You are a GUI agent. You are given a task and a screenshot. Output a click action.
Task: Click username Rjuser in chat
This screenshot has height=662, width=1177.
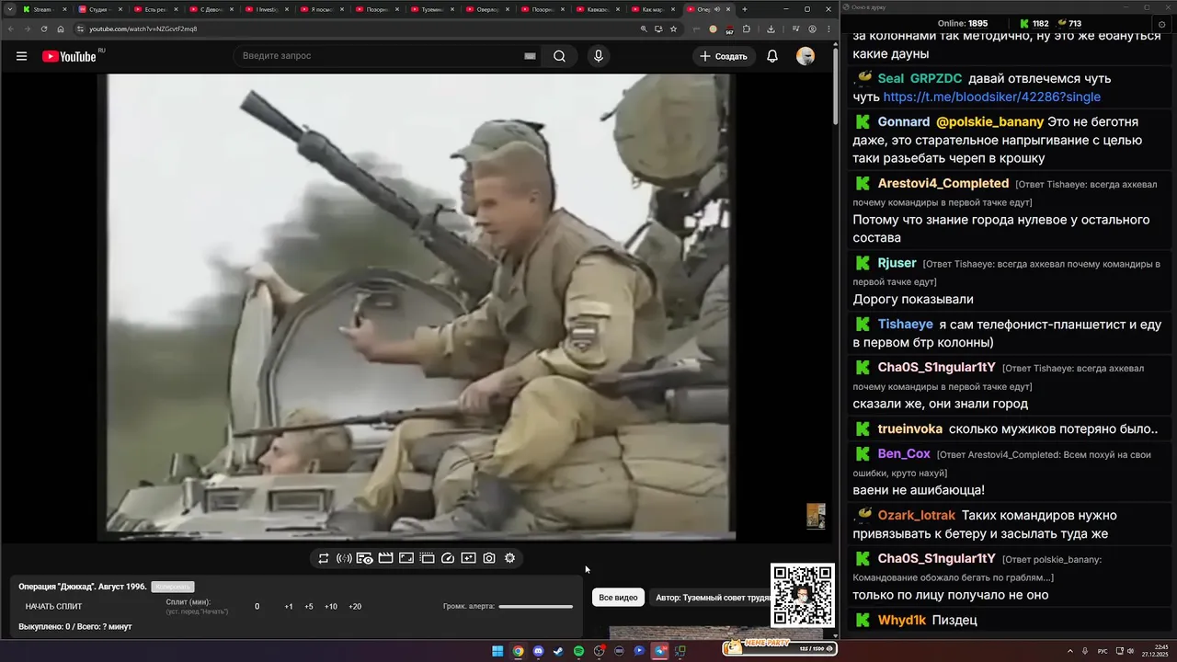(x=897, y=263)
